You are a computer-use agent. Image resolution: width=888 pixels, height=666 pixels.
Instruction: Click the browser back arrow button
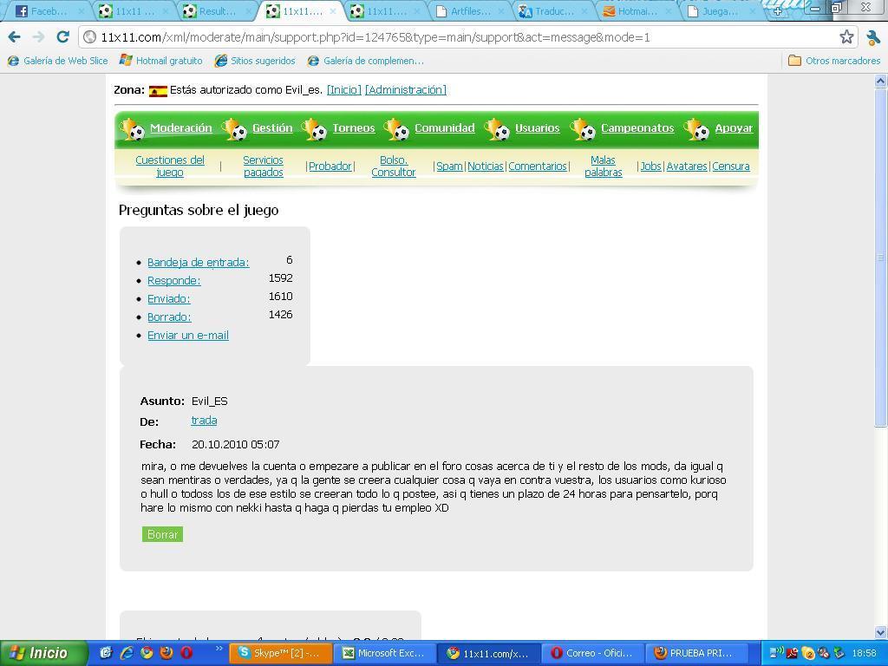(14, 37)
